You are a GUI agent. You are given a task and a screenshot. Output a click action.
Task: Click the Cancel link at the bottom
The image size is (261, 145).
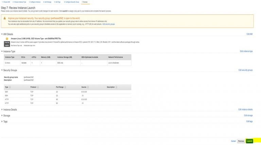233,141
